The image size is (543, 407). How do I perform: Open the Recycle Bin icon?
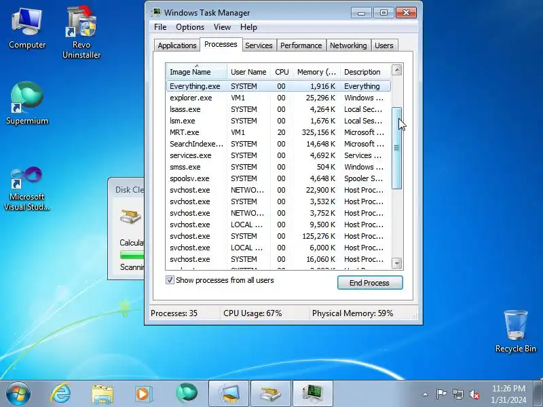pyautogui.click(x=516, y=331)
